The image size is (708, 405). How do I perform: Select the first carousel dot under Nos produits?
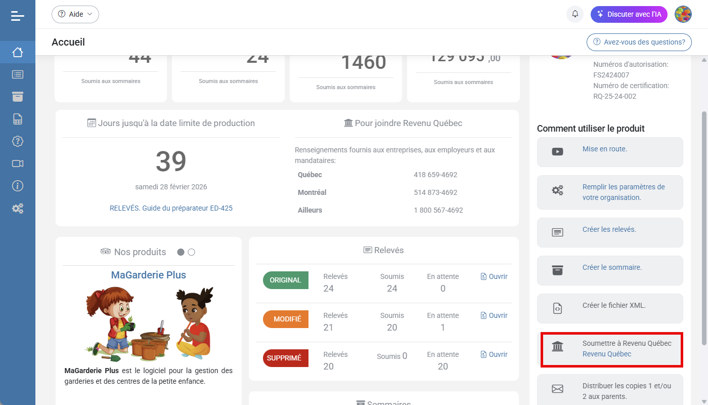(180, 252)
